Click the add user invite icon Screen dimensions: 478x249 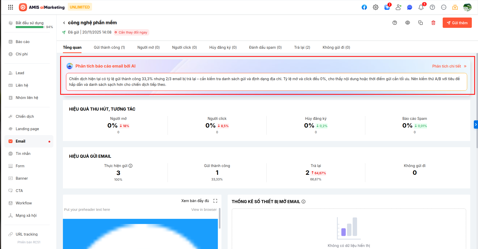(398, 7)
